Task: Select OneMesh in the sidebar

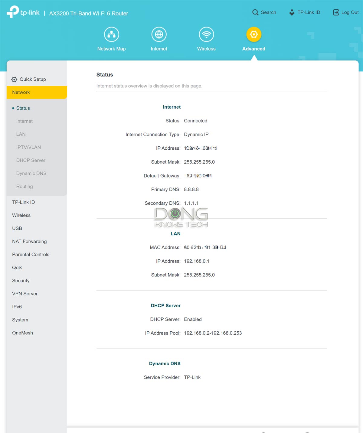Action: pos(23,333)
